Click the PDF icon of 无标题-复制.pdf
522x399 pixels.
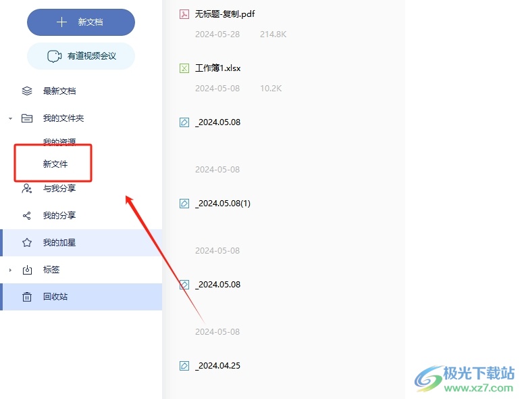pos(184,14)
